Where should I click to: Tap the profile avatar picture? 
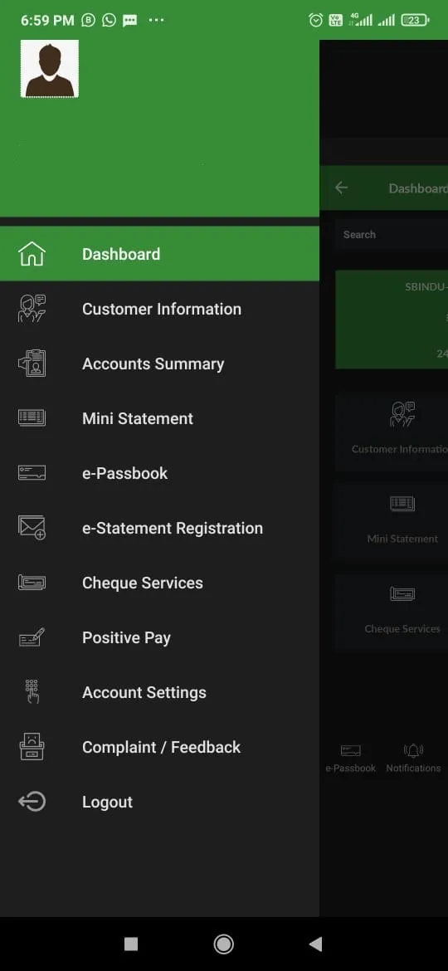pyautogui.click(x=50, y=69)
